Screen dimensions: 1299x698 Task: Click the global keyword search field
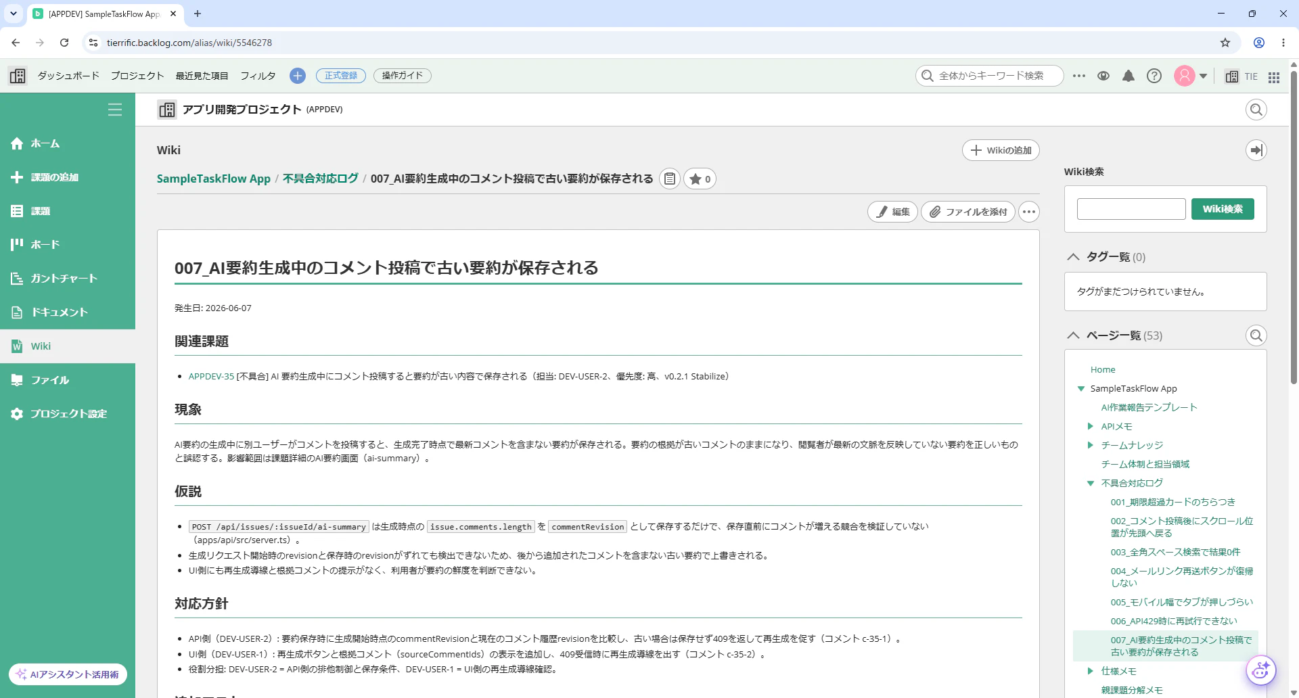990,76
